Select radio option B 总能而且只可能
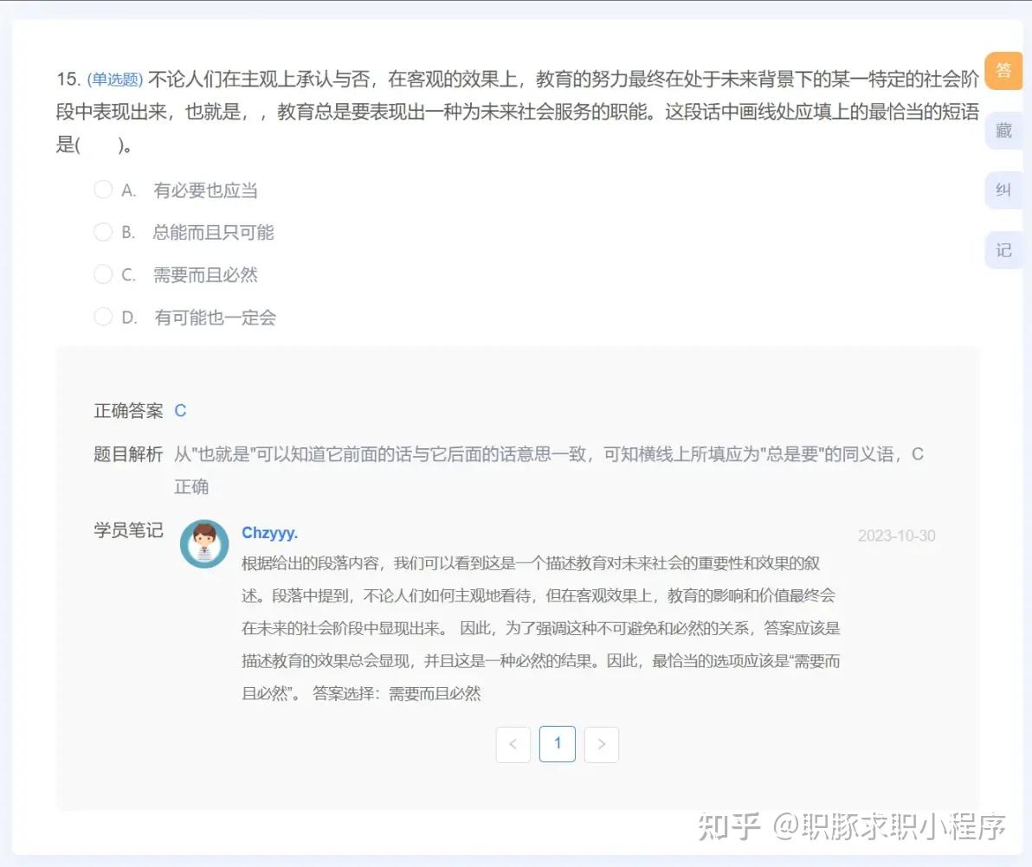 pyautogui.click(x=103, y=232)
